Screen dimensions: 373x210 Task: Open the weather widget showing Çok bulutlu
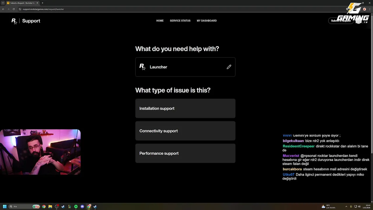point(328,206)
